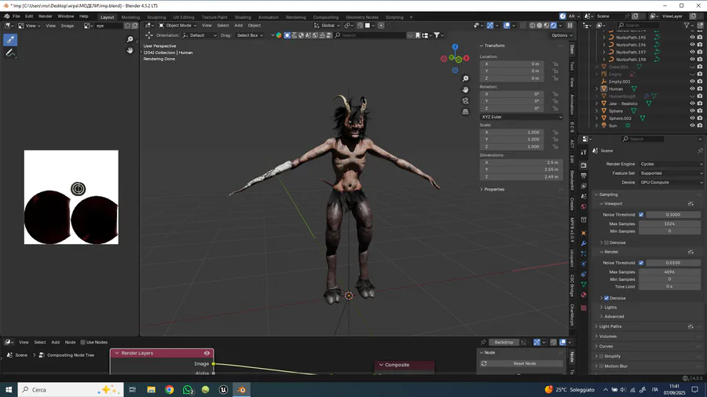Screen dimensions: 707x397
Task: Open the Object properties orange square tab
Action: [584, 233]
